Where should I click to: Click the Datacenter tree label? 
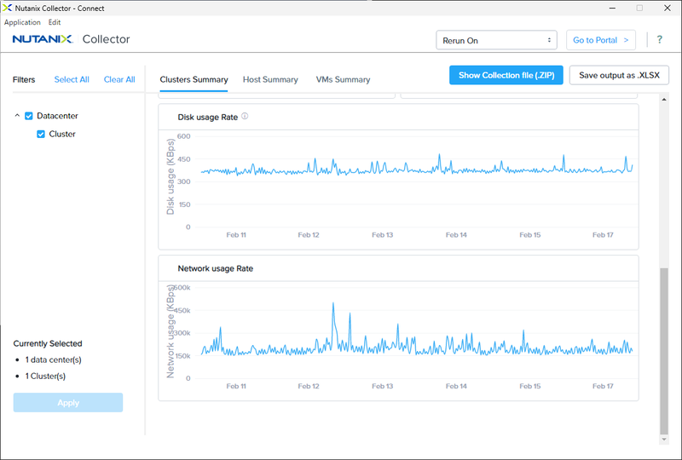point(57,116)
